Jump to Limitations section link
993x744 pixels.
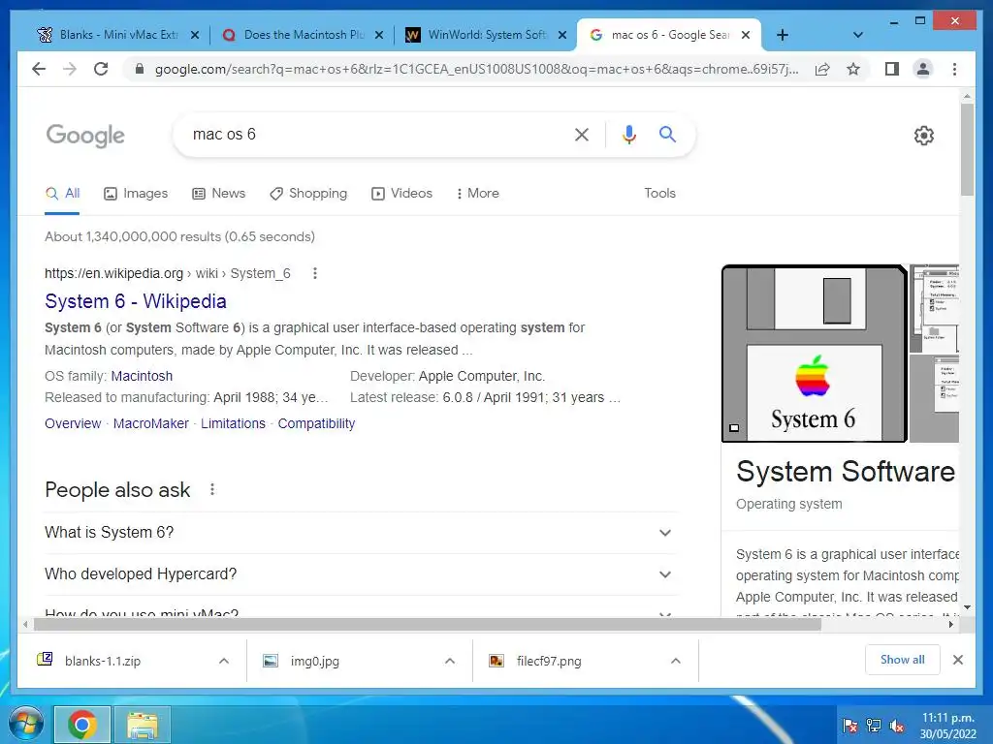pyautogui.click(x=233, y=423)
